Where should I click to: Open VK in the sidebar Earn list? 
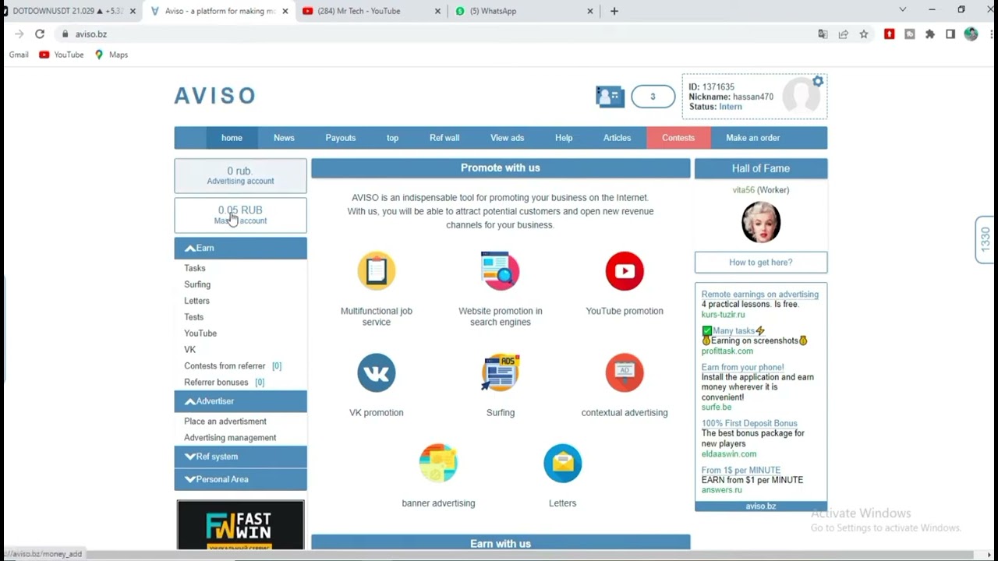tap(189, 350)
